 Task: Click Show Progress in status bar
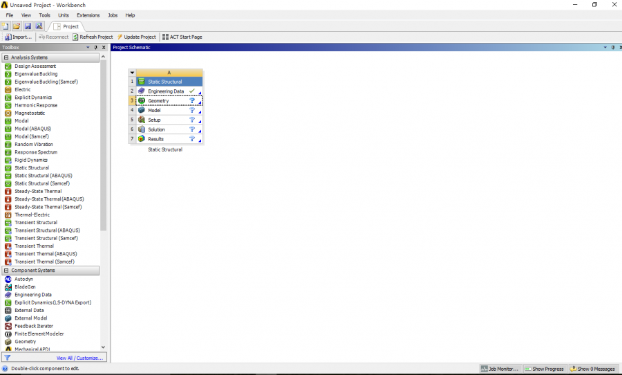pos(545,369)
